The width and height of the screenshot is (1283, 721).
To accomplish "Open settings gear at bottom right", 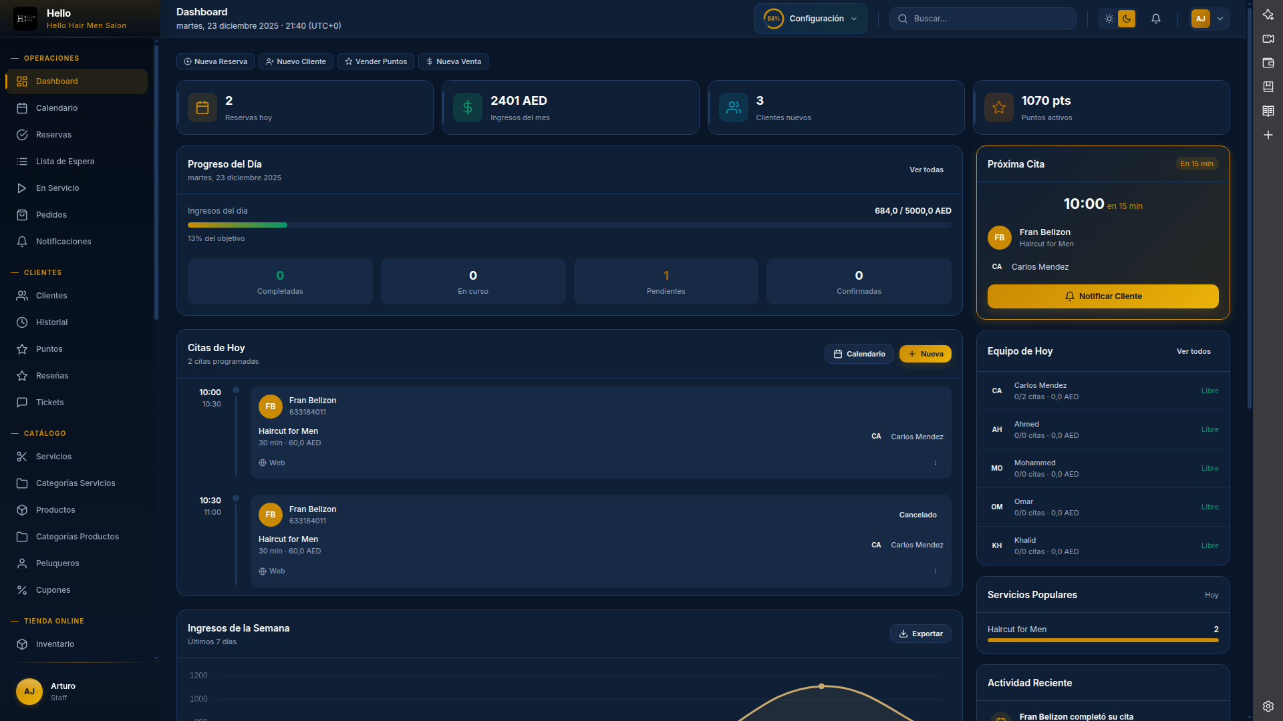I will click(1268, 706).
